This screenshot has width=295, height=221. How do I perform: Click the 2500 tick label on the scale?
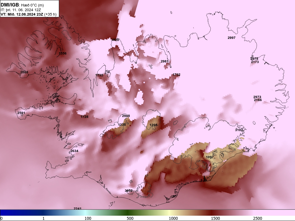tap(258, 218)
